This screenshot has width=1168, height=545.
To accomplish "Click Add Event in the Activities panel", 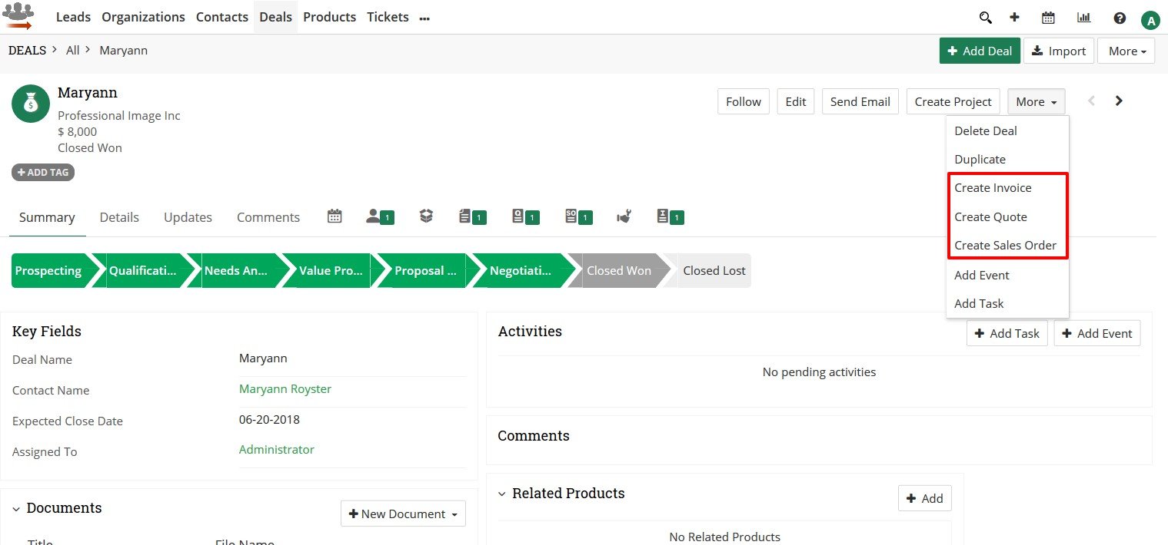I will click(1097, 333).
